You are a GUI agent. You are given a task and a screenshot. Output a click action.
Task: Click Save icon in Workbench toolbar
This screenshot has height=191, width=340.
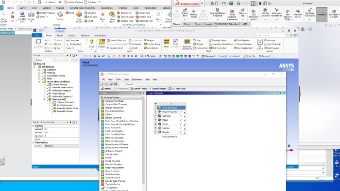point(111,84)
